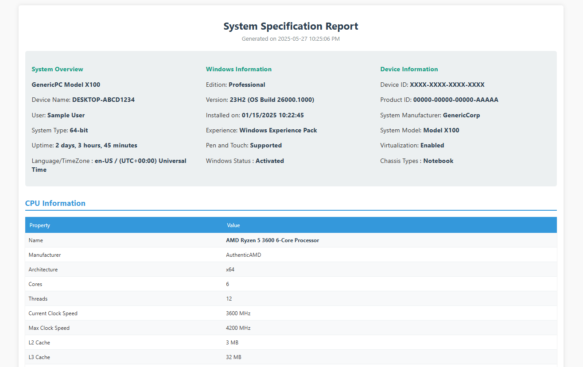The width and height of the screenshot is (583, 367).
Task: Click Device ID XXXX-XXXX-XXXX-XXXX
Action: click(x=432, y=85)
